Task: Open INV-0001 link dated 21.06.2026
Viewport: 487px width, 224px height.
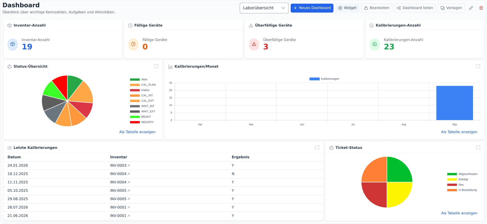Action: coord(120,216)
